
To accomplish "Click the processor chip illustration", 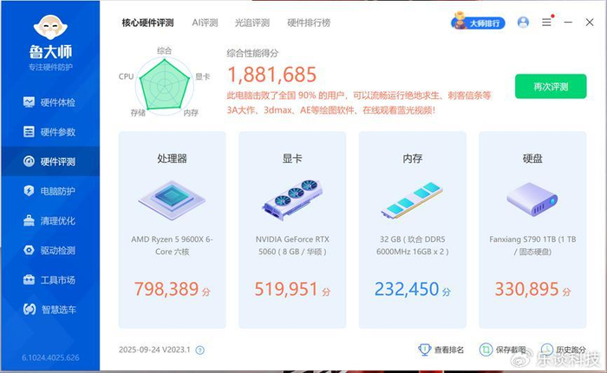I will coord(172,200).
